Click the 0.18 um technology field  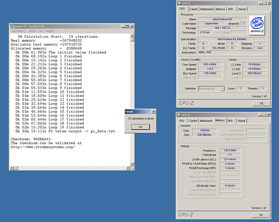(205, 32)
